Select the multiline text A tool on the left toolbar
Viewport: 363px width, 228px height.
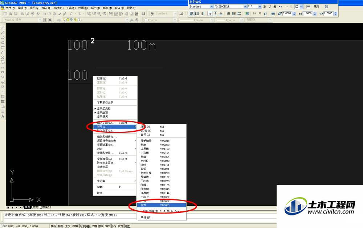[x=3, y=116]
